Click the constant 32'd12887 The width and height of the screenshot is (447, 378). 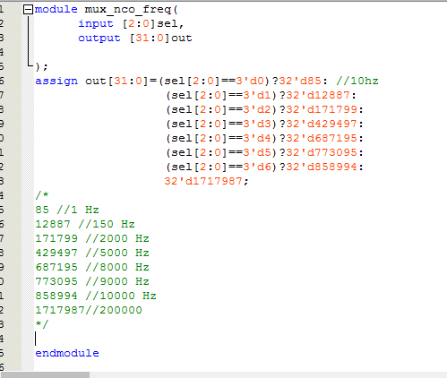[318, 95]
